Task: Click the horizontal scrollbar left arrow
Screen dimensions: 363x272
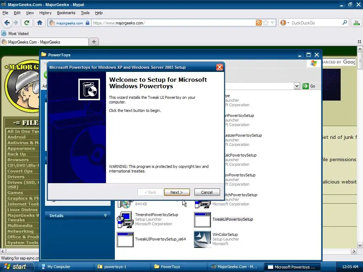Action: pyautogui.click(x=3, y=251)
